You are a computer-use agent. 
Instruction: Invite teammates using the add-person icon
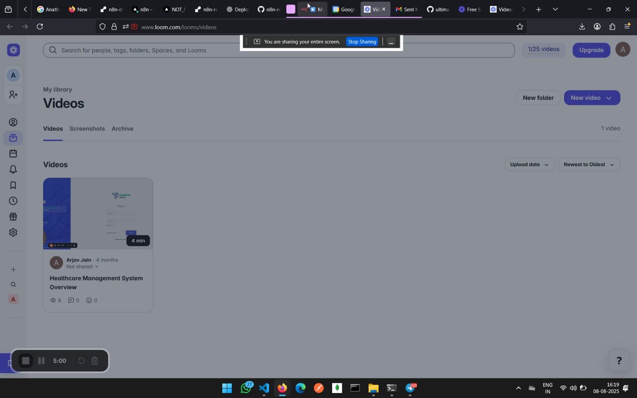[x=13, y=95]
